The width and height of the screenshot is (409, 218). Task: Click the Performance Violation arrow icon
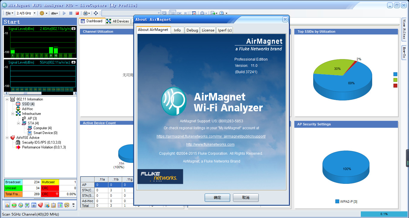pos(18,147)
